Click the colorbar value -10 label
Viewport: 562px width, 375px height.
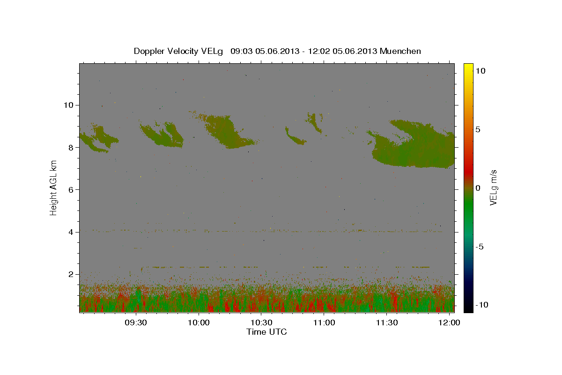pos(482,305)
